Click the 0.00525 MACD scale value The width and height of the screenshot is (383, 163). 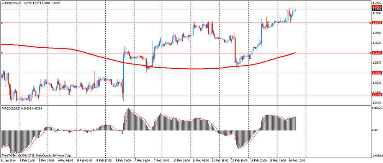(x=376, y=107)
